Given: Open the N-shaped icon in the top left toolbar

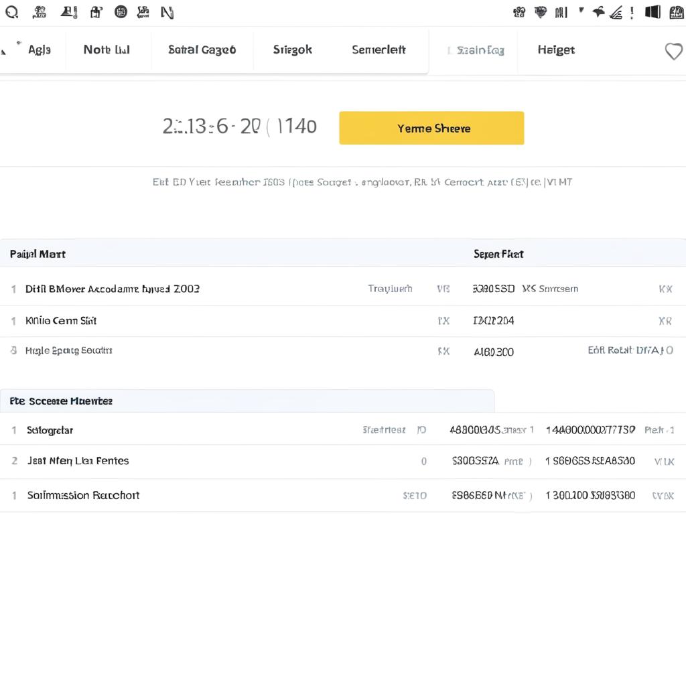Looking at the screenshot, I should click(167, 11).
